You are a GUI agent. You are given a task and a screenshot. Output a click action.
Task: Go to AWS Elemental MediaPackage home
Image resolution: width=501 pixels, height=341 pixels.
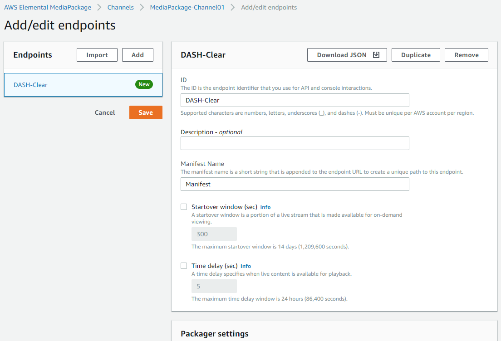47,7
